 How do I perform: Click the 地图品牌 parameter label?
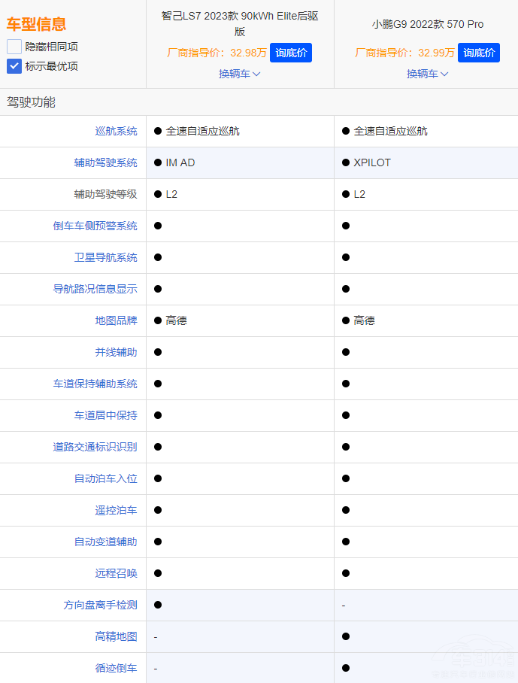[x=116, y=320]
